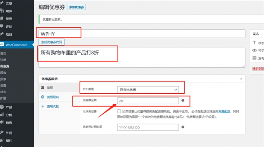
Task: Click the help icon beside 优惠券金额 field
Action: pyautogui.click(x=183, y=100)
